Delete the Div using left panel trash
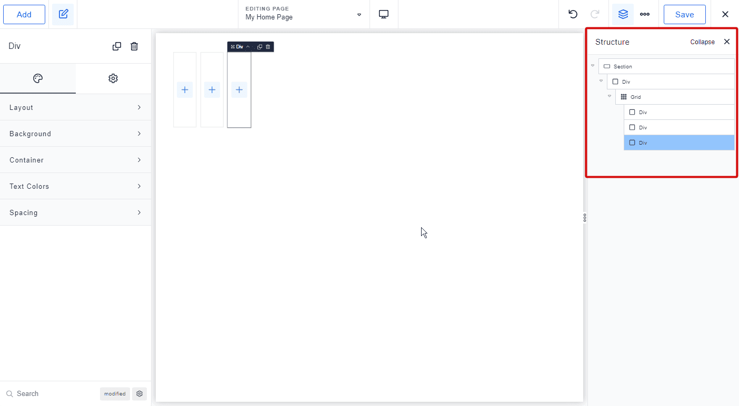This screenshot has height=406, width=739. point(134,46)
